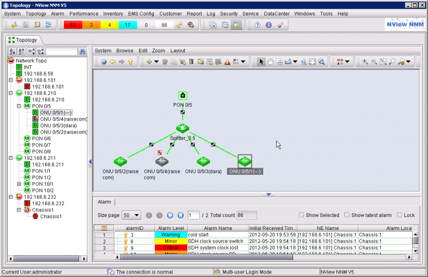
Task: Click the globe icon in topology toolbar
Action: point(104,62)
